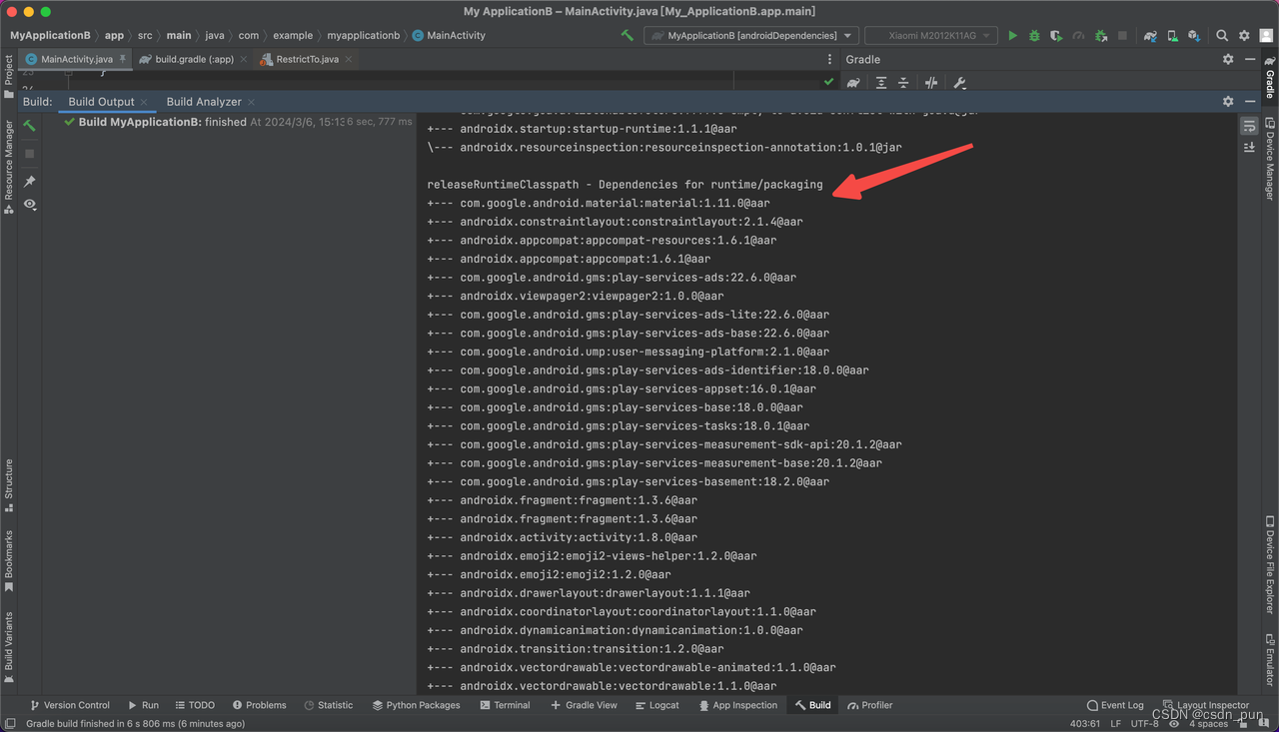Open Resource Manager side tab
1279x732 pixels.
(9, 166)
